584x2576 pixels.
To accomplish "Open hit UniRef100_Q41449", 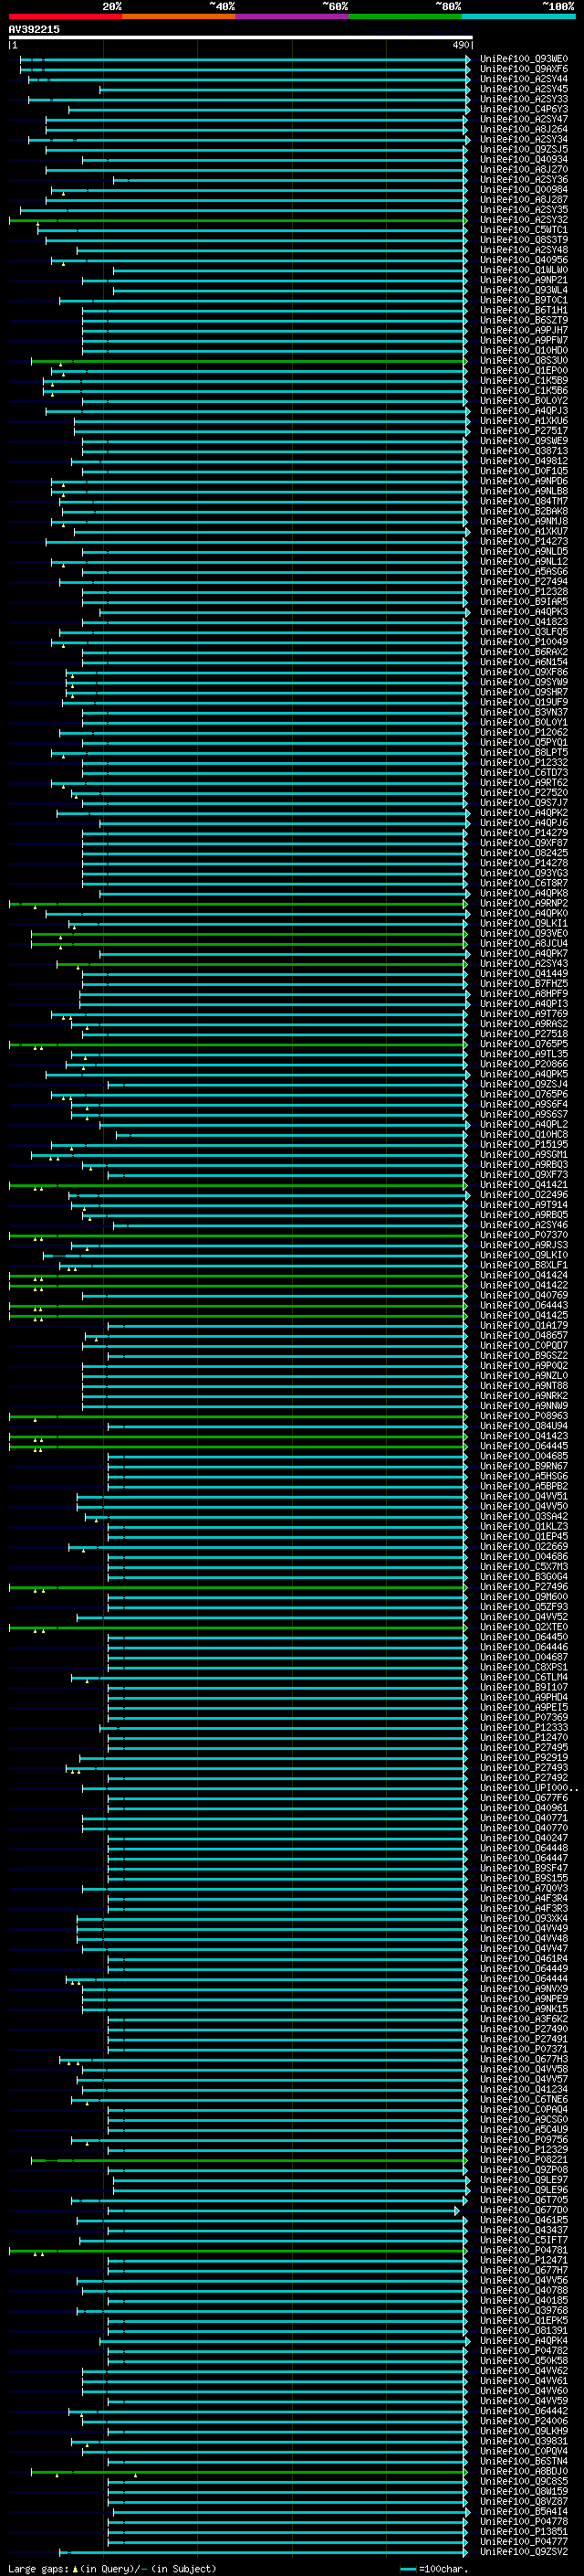I will (x=524, y=973).
